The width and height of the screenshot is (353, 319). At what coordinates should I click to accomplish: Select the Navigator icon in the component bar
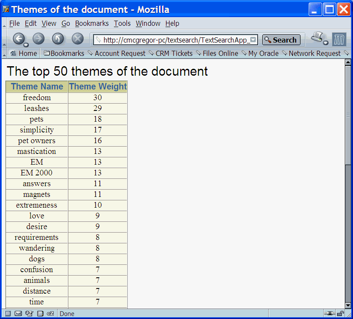point(7,314)
